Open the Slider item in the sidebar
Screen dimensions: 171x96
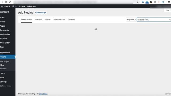coord(5,43)
